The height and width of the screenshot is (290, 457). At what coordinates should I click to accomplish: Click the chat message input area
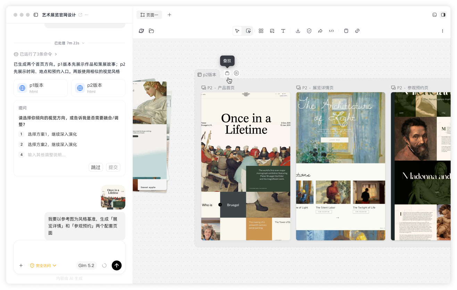pos(69,250)
